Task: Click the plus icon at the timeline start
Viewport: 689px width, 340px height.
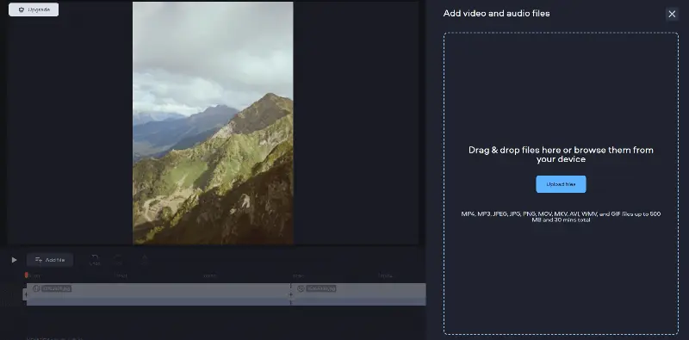Action: [25, 294]
